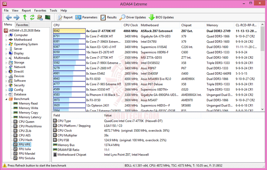
Task: Click the Forward navigation arrow
Action: click(17, 17)
